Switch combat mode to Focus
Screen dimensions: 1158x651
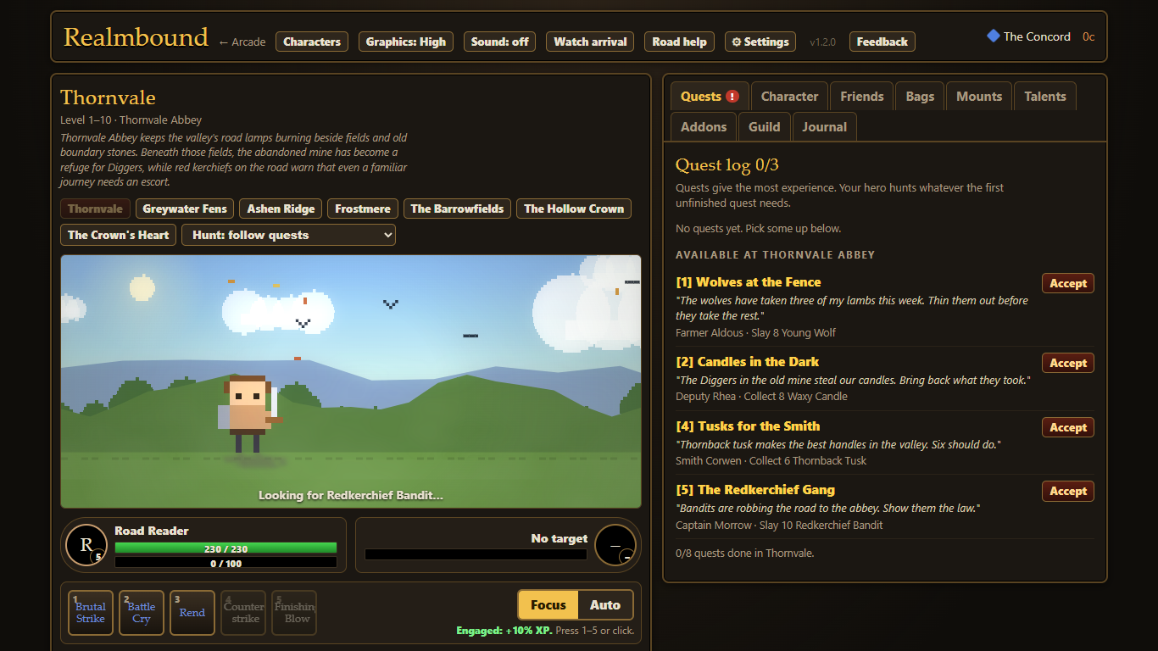click(548, 605)
